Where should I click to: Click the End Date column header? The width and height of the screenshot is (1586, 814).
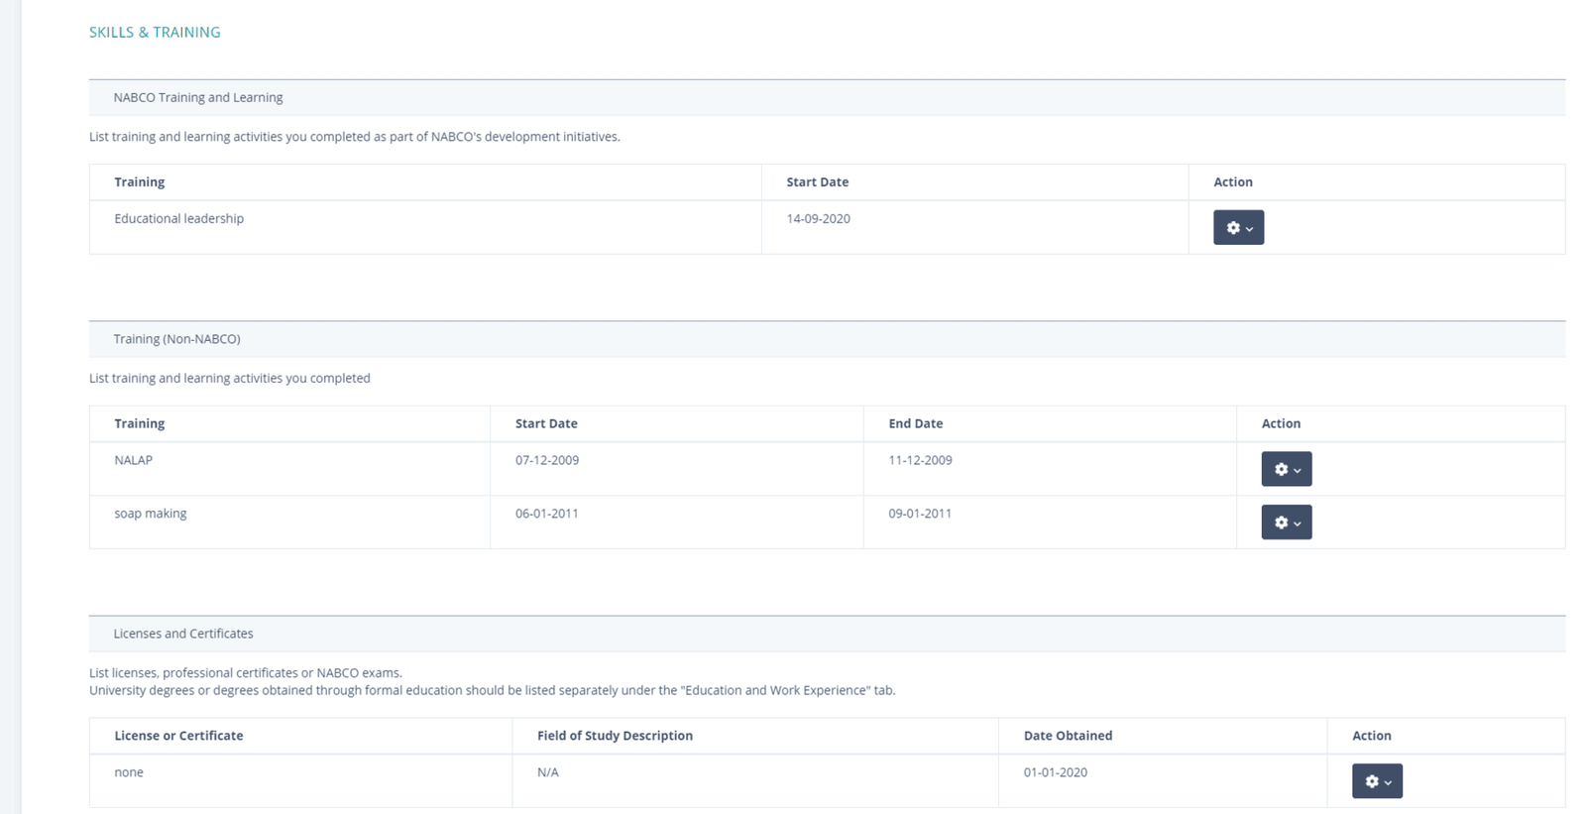pyautogui.click(x=915, y=423)
